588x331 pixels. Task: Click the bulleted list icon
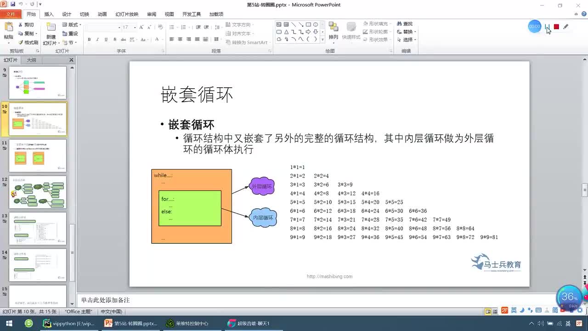tap(172, 28)
